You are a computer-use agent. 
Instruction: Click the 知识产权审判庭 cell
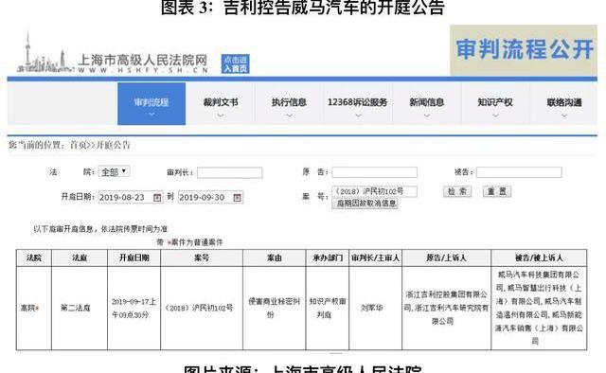click(x=327, y=308)
